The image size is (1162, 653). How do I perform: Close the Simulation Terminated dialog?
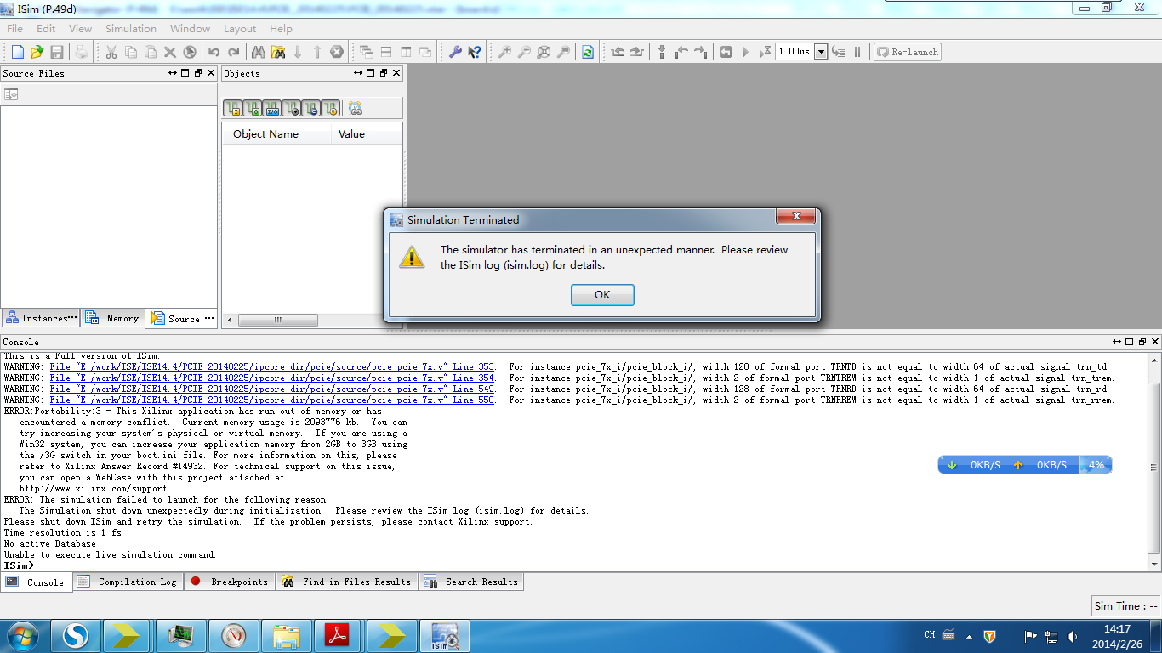point(795,217)
